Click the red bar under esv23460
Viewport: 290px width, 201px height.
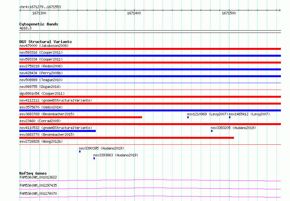point(150,124)
